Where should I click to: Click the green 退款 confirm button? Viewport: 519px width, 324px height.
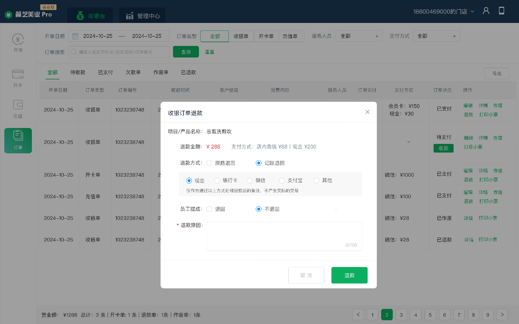pyautogui.click(x=349, y=275)
